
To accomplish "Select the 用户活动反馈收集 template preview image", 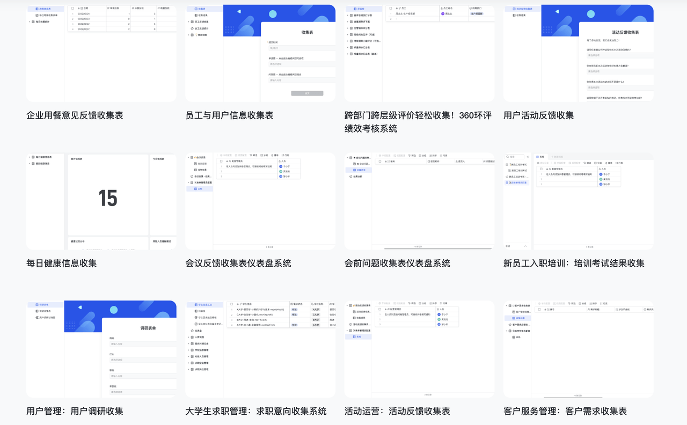I will 578,53.
